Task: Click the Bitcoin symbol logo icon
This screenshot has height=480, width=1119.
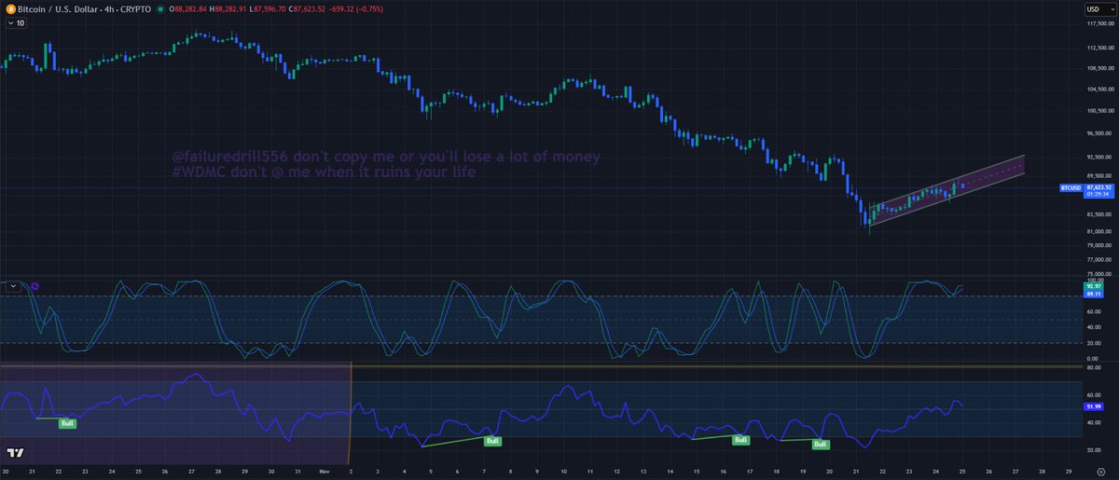Action: tap(10, 8)
